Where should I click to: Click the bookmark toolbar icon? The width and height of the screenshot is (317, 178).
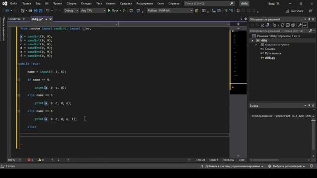(x=238, y=11)
